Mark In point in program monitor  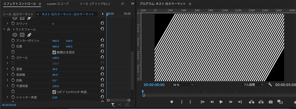pos(181,102)
